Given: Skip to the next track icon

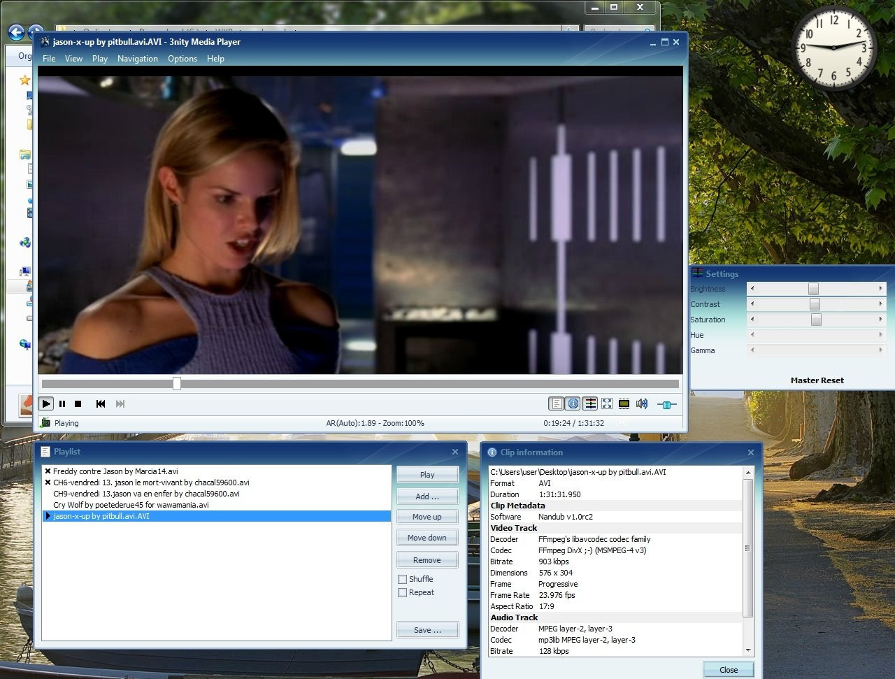Looking at the screenshot, I should [120, 403].
